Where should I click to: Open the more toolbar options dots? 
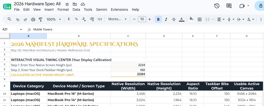[x=261, y=19]
